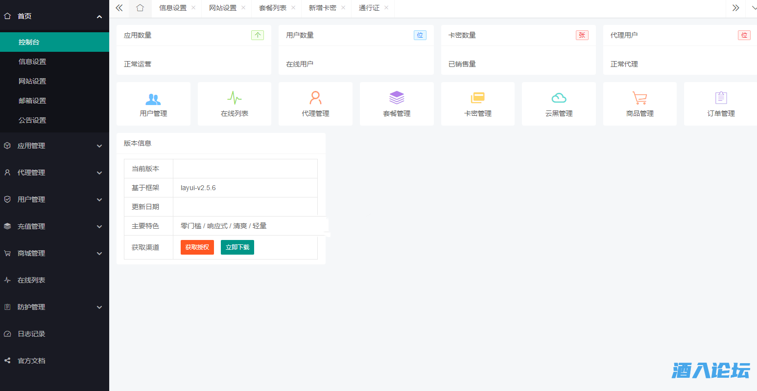Close the 信息设置 tab
This screenshot has width=757, height=391.
[193, 8]
